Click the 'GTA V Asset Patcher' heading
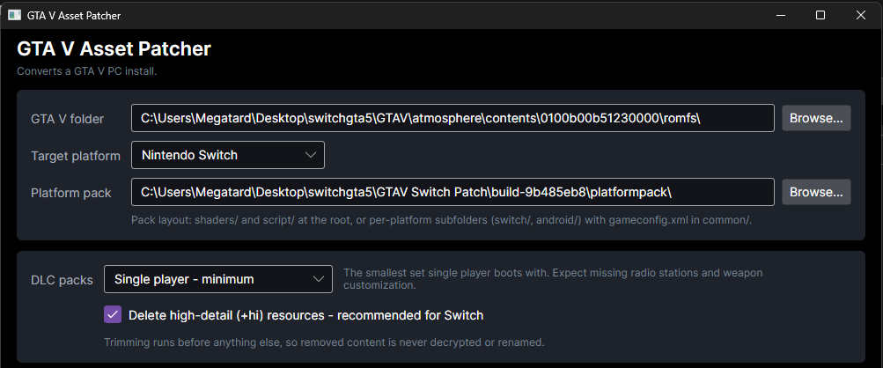Image resolution: width=883 pixels, height=368 pixels. pyautogui.click(x=114, y=49)
